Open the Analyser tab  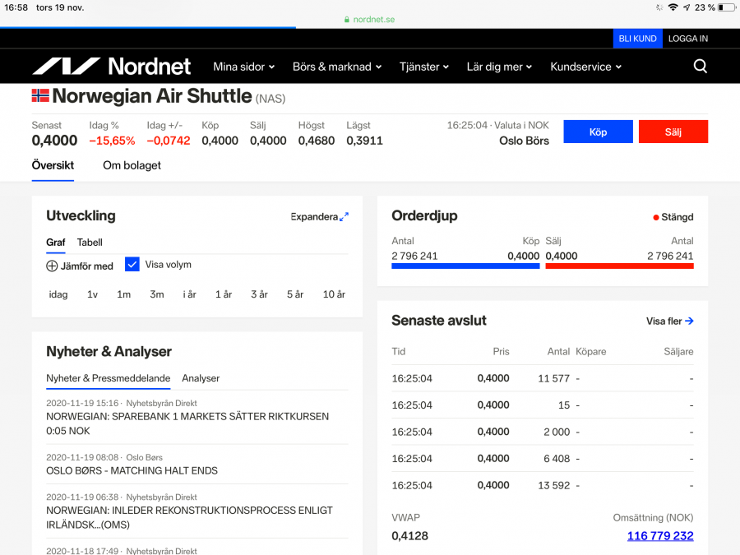click(201, 378)
